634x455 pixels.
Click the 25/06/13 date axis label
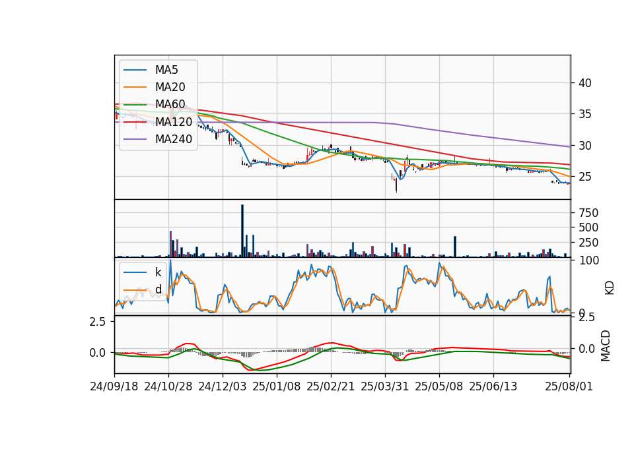click(x=493, y=386)
